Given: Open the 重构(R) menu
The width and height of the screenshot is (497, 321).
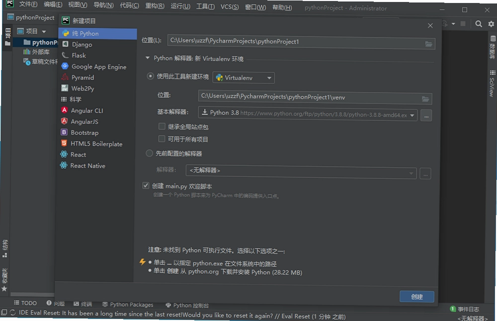Looking at the screenshot, I should coord(155,5).
